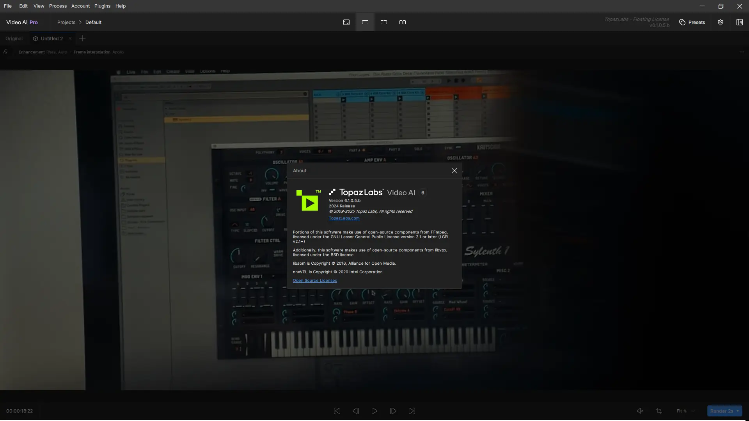This screenshot has height=421, width=749.
Task: Open the three-dots more options menu
Action: 742,52
